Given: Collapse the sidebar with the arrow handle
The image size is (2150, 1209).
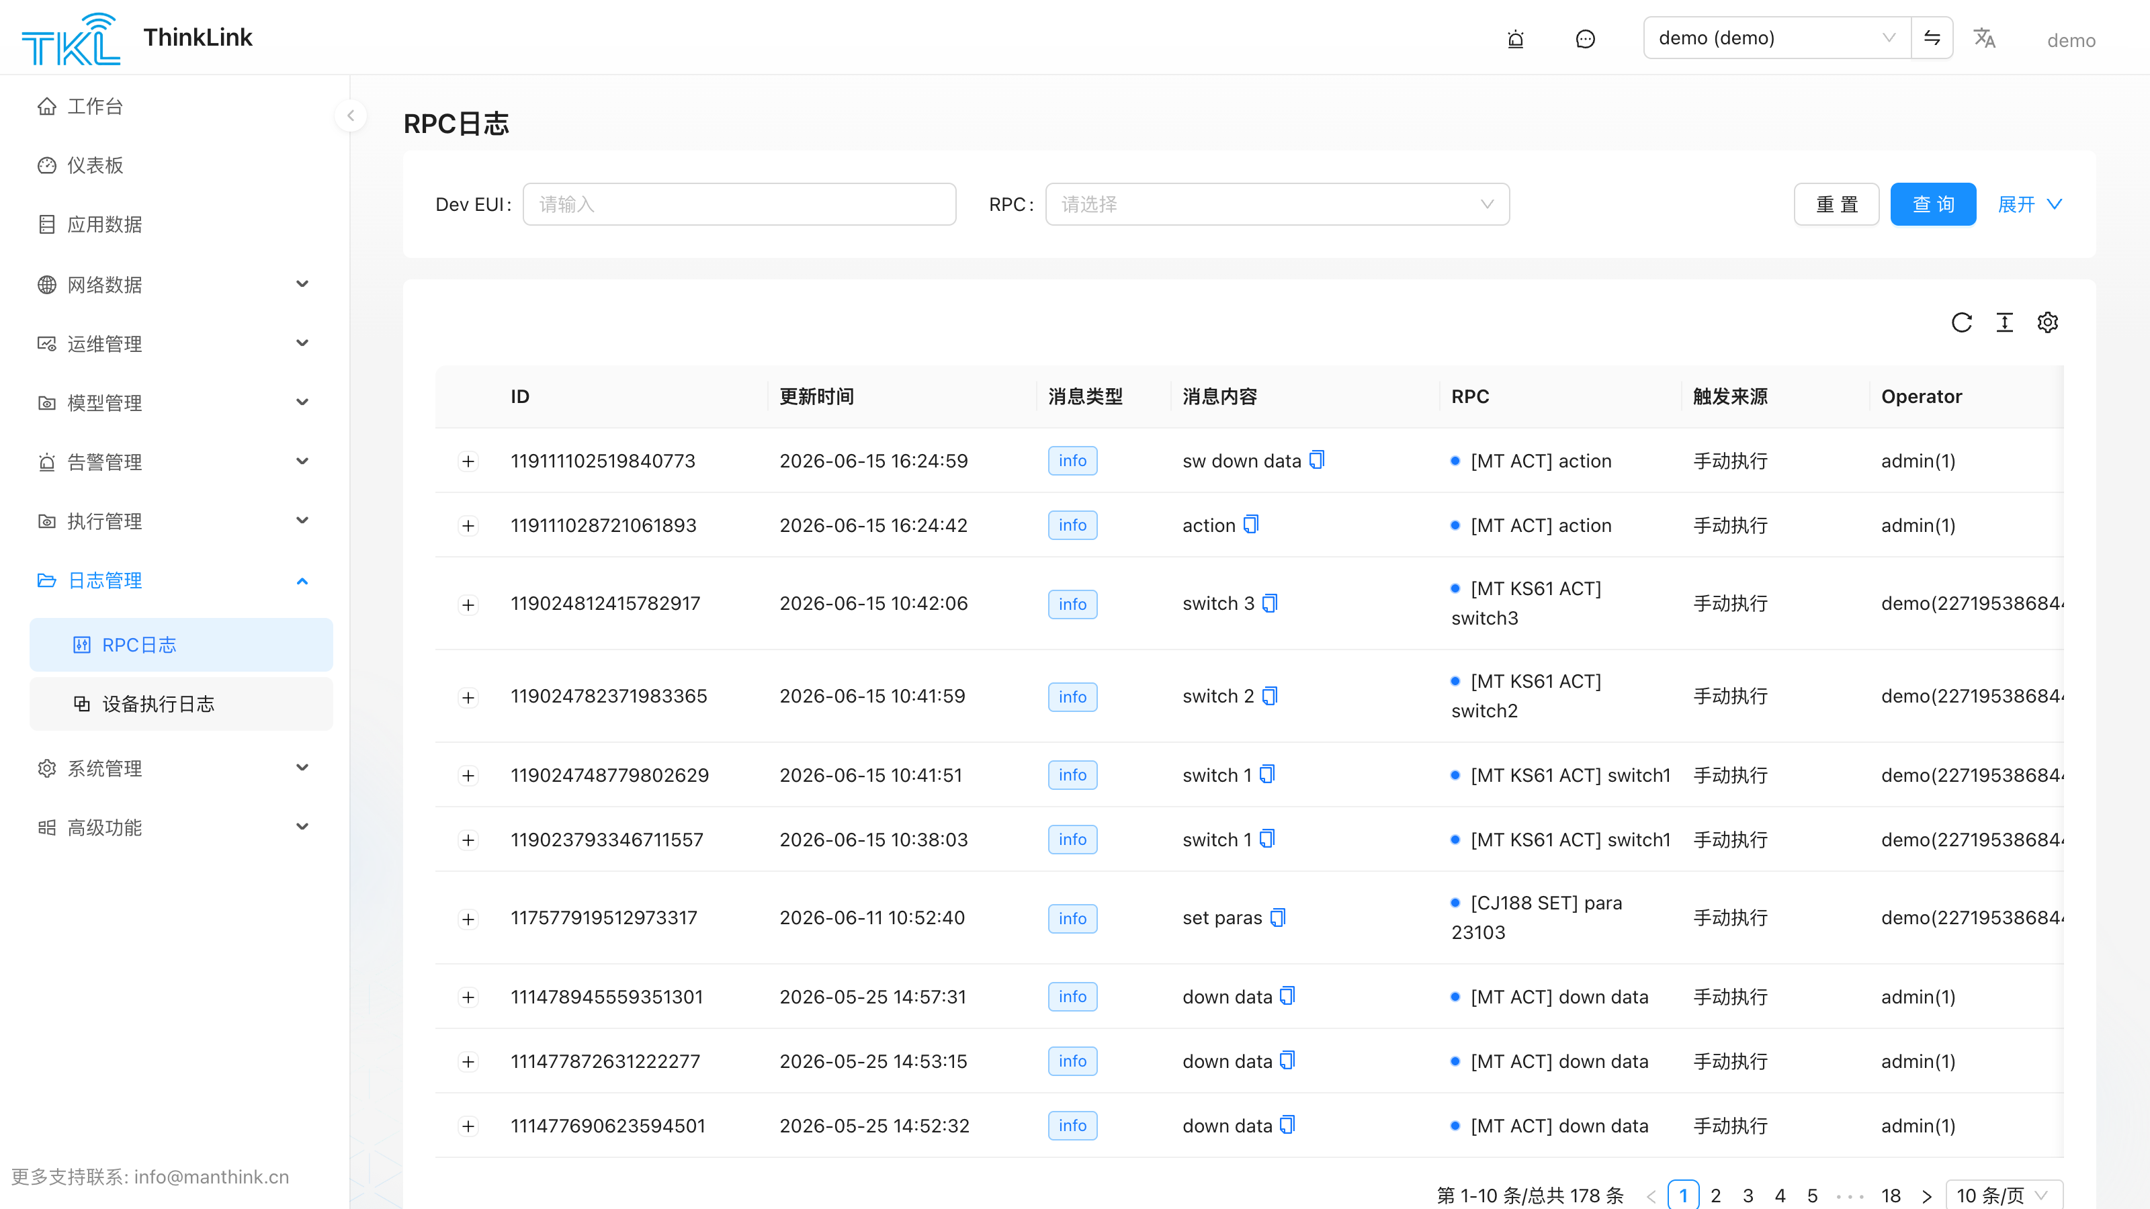Looking at the screenshot, I should [351, 115].
